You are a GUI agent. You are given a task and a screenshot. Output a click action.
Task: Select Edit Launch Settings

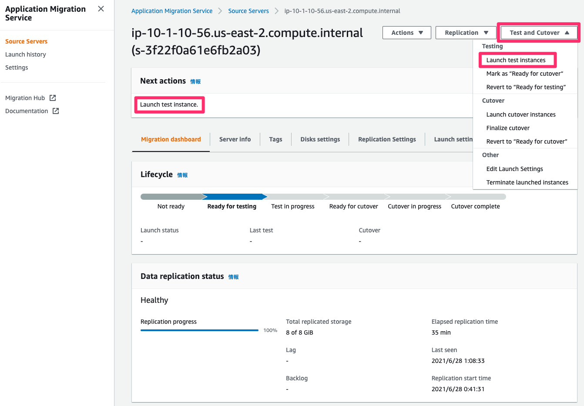pos(514,169)
